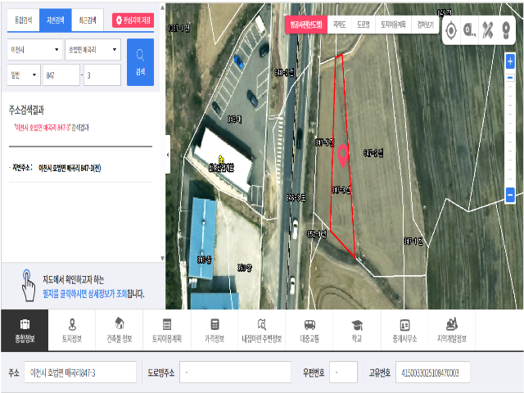Zoom in with the plus button

510,62
